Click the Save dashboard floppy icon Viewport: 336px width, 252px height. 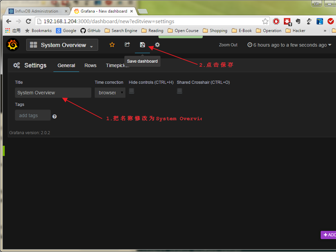tap(143, 45)
